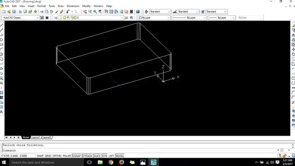Select the Circle draw tool
Screen dimensions: 295x166
coord(1,54)
